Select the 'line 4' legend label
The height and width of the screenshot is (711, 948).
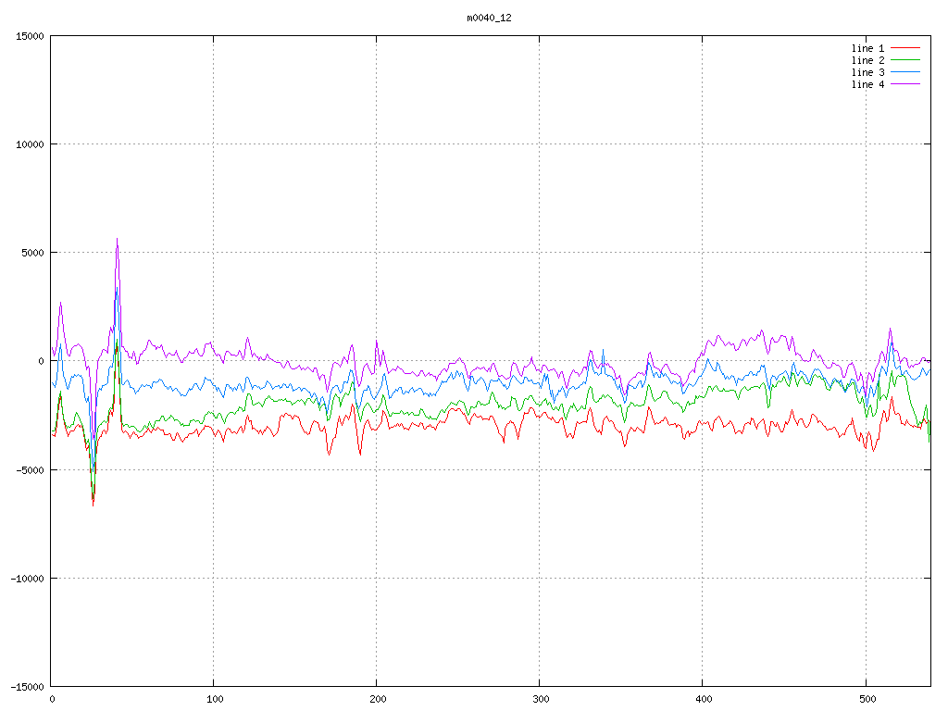(x=867, y=84)
